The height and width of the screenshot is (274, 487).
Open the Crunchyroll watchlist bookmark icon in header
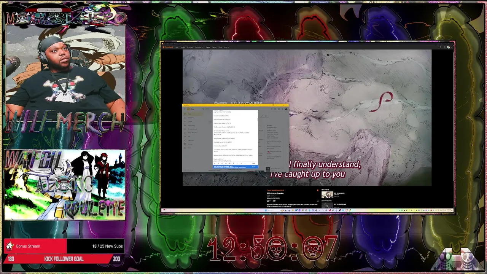[x=444, y=47]
